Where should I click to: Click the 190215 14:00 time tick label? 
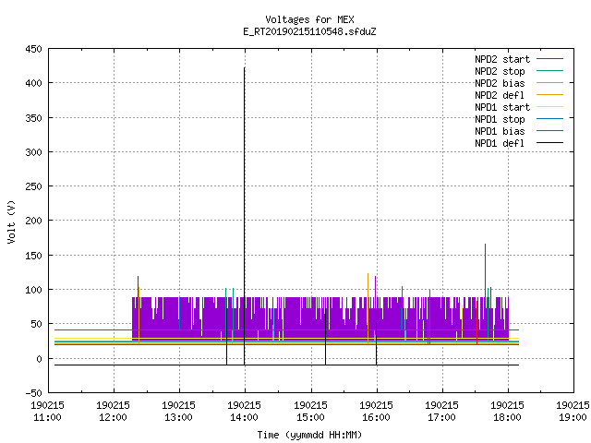tap(244, 411)
